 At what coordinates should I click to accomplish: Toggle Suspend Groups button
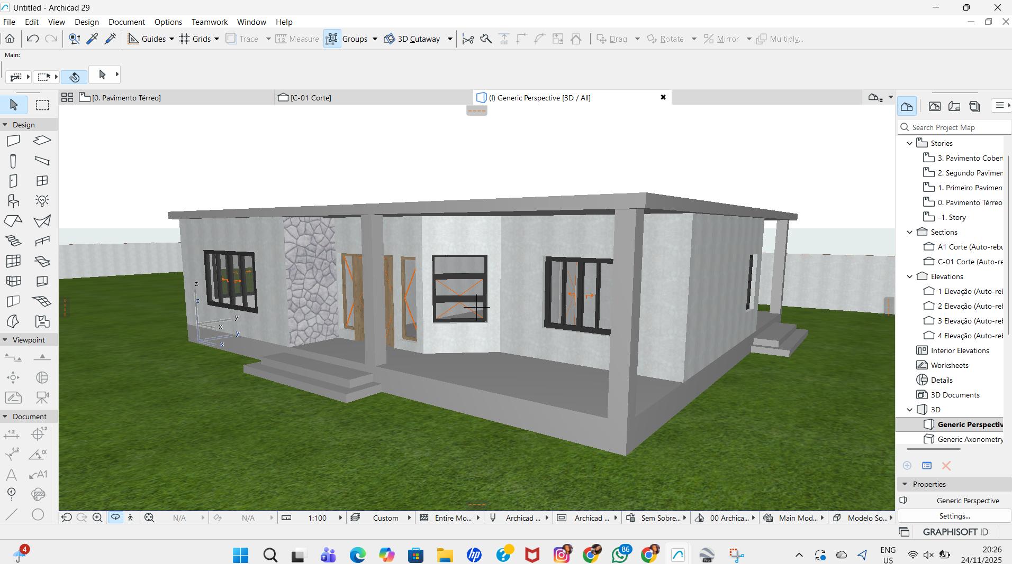click(x=332, y=39)
